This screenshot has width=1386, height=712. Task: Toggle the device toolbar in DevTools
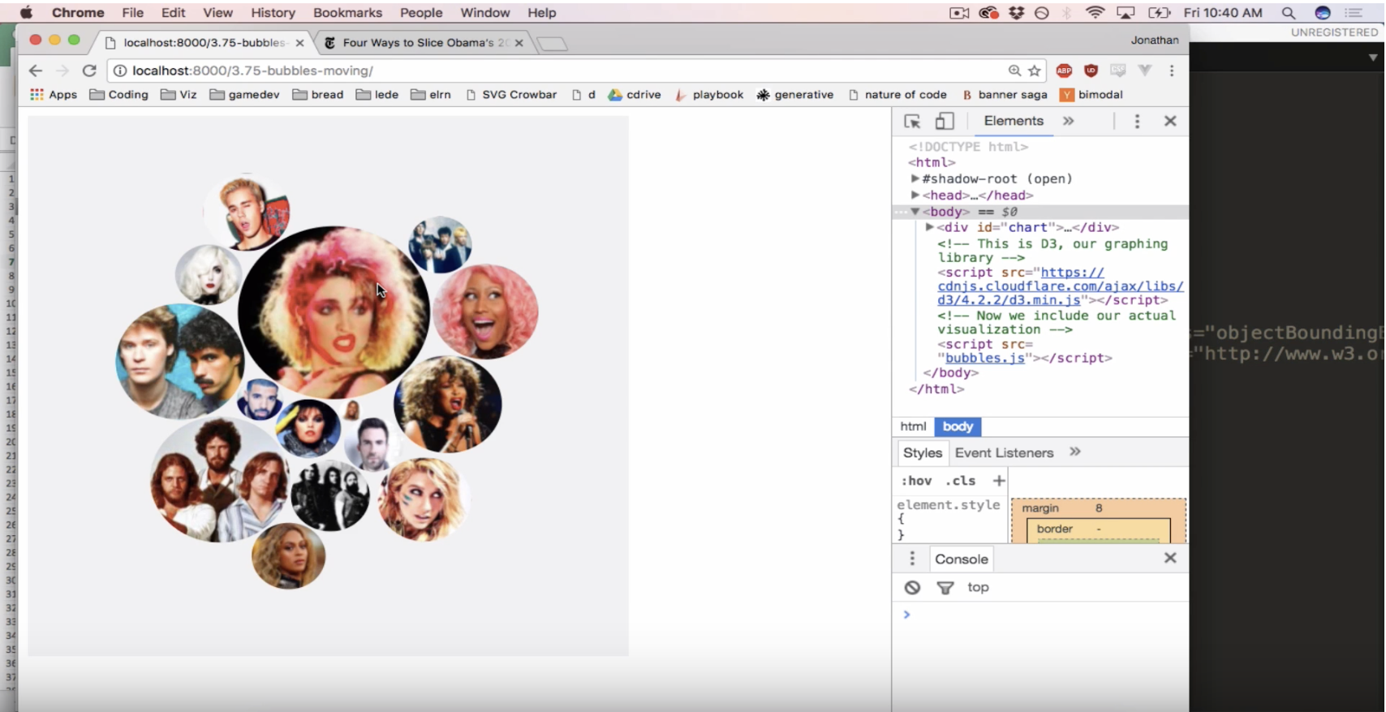pyautogui.click(x=944, y=121)
